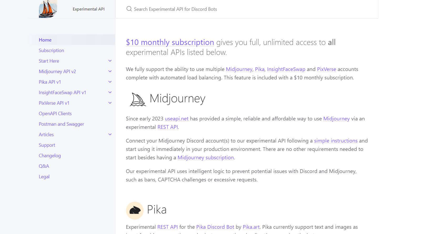Open OpenAPI Clients page
The height and width of the screenshot is (234, 423).
click(55, 113)
